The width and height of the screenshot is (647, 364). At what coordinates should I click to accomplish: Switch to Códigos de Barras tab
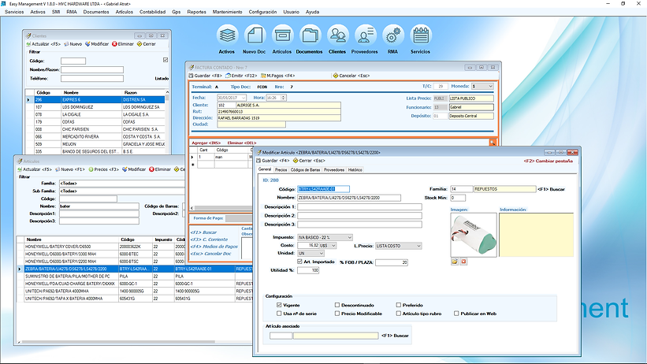pyautogui.click(x=305, y=169)
